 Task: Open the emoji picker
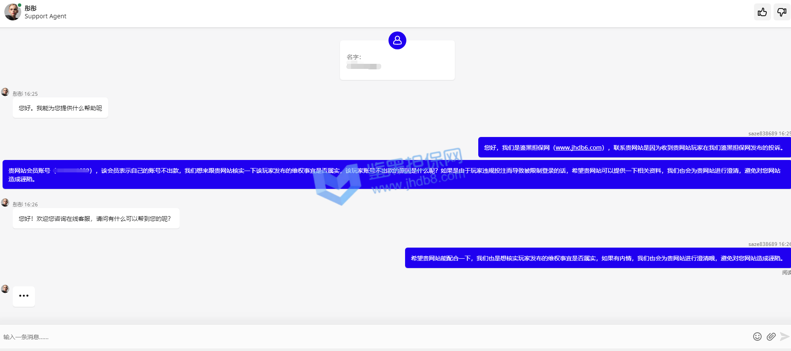tap(757, 337)
